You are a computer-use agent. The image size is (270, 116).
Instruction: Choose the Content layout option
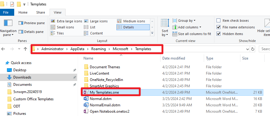[93, 33]
